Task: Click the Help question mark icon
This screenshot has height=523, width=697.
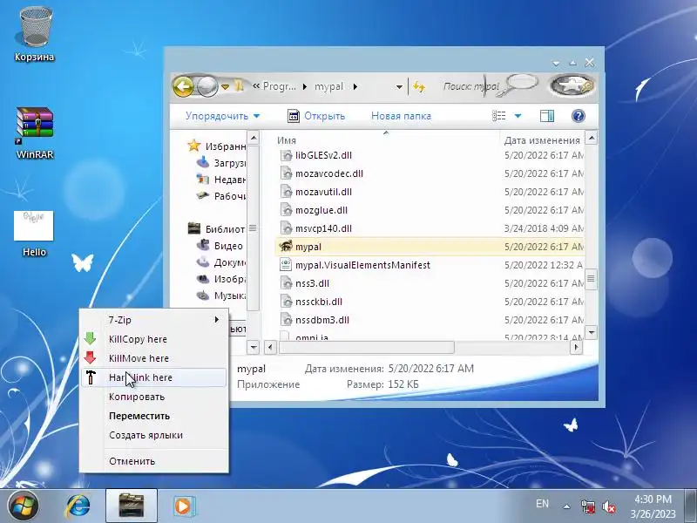Action: pyautogui.click(x=578, y=116)
